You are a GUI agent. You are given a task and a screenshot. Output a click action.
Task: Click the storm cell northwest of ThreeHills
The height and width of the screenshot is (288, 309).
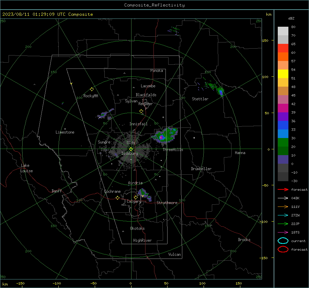[165, 135]
